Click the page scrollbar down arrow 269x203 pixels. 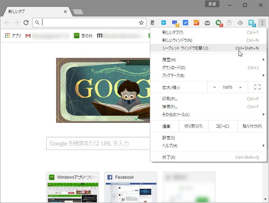coord(265,199)
